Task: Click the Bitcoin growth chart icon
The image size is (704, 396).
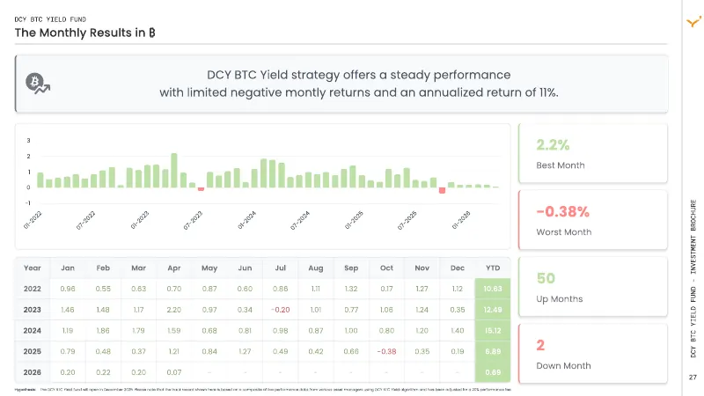Action: click(x=38, y=84)
